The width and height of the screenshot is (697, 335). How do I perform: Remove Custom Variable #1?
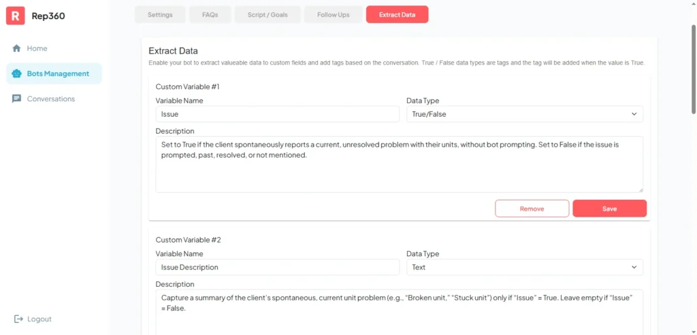(x=532, y=209)
